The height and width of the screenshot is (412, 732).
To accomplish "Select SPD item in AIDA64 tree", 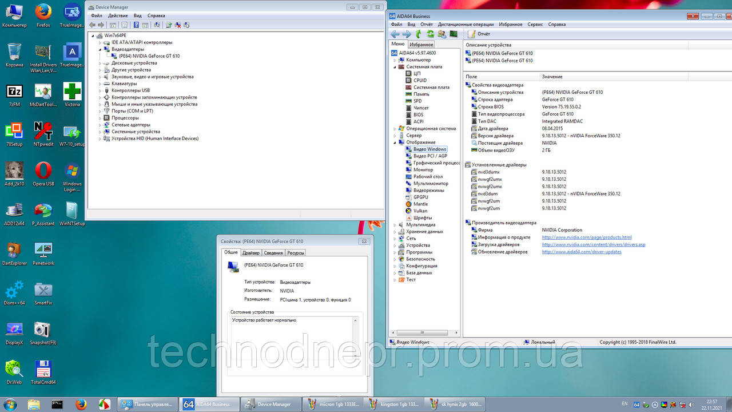I will [x=417, y=101].
